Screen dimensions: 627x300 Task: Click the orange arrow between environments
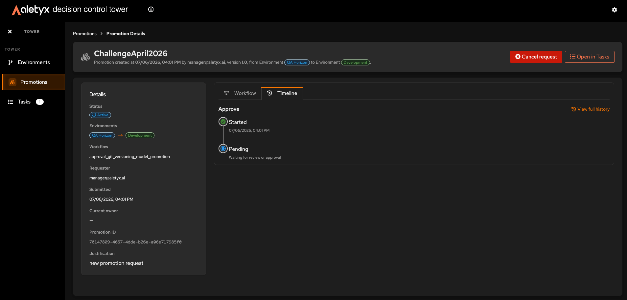tap(120, 135)
